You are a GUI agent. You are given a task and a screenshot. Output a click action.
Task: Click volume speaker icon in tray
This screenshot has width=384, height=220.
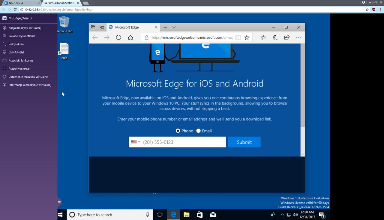click(295, 215)
